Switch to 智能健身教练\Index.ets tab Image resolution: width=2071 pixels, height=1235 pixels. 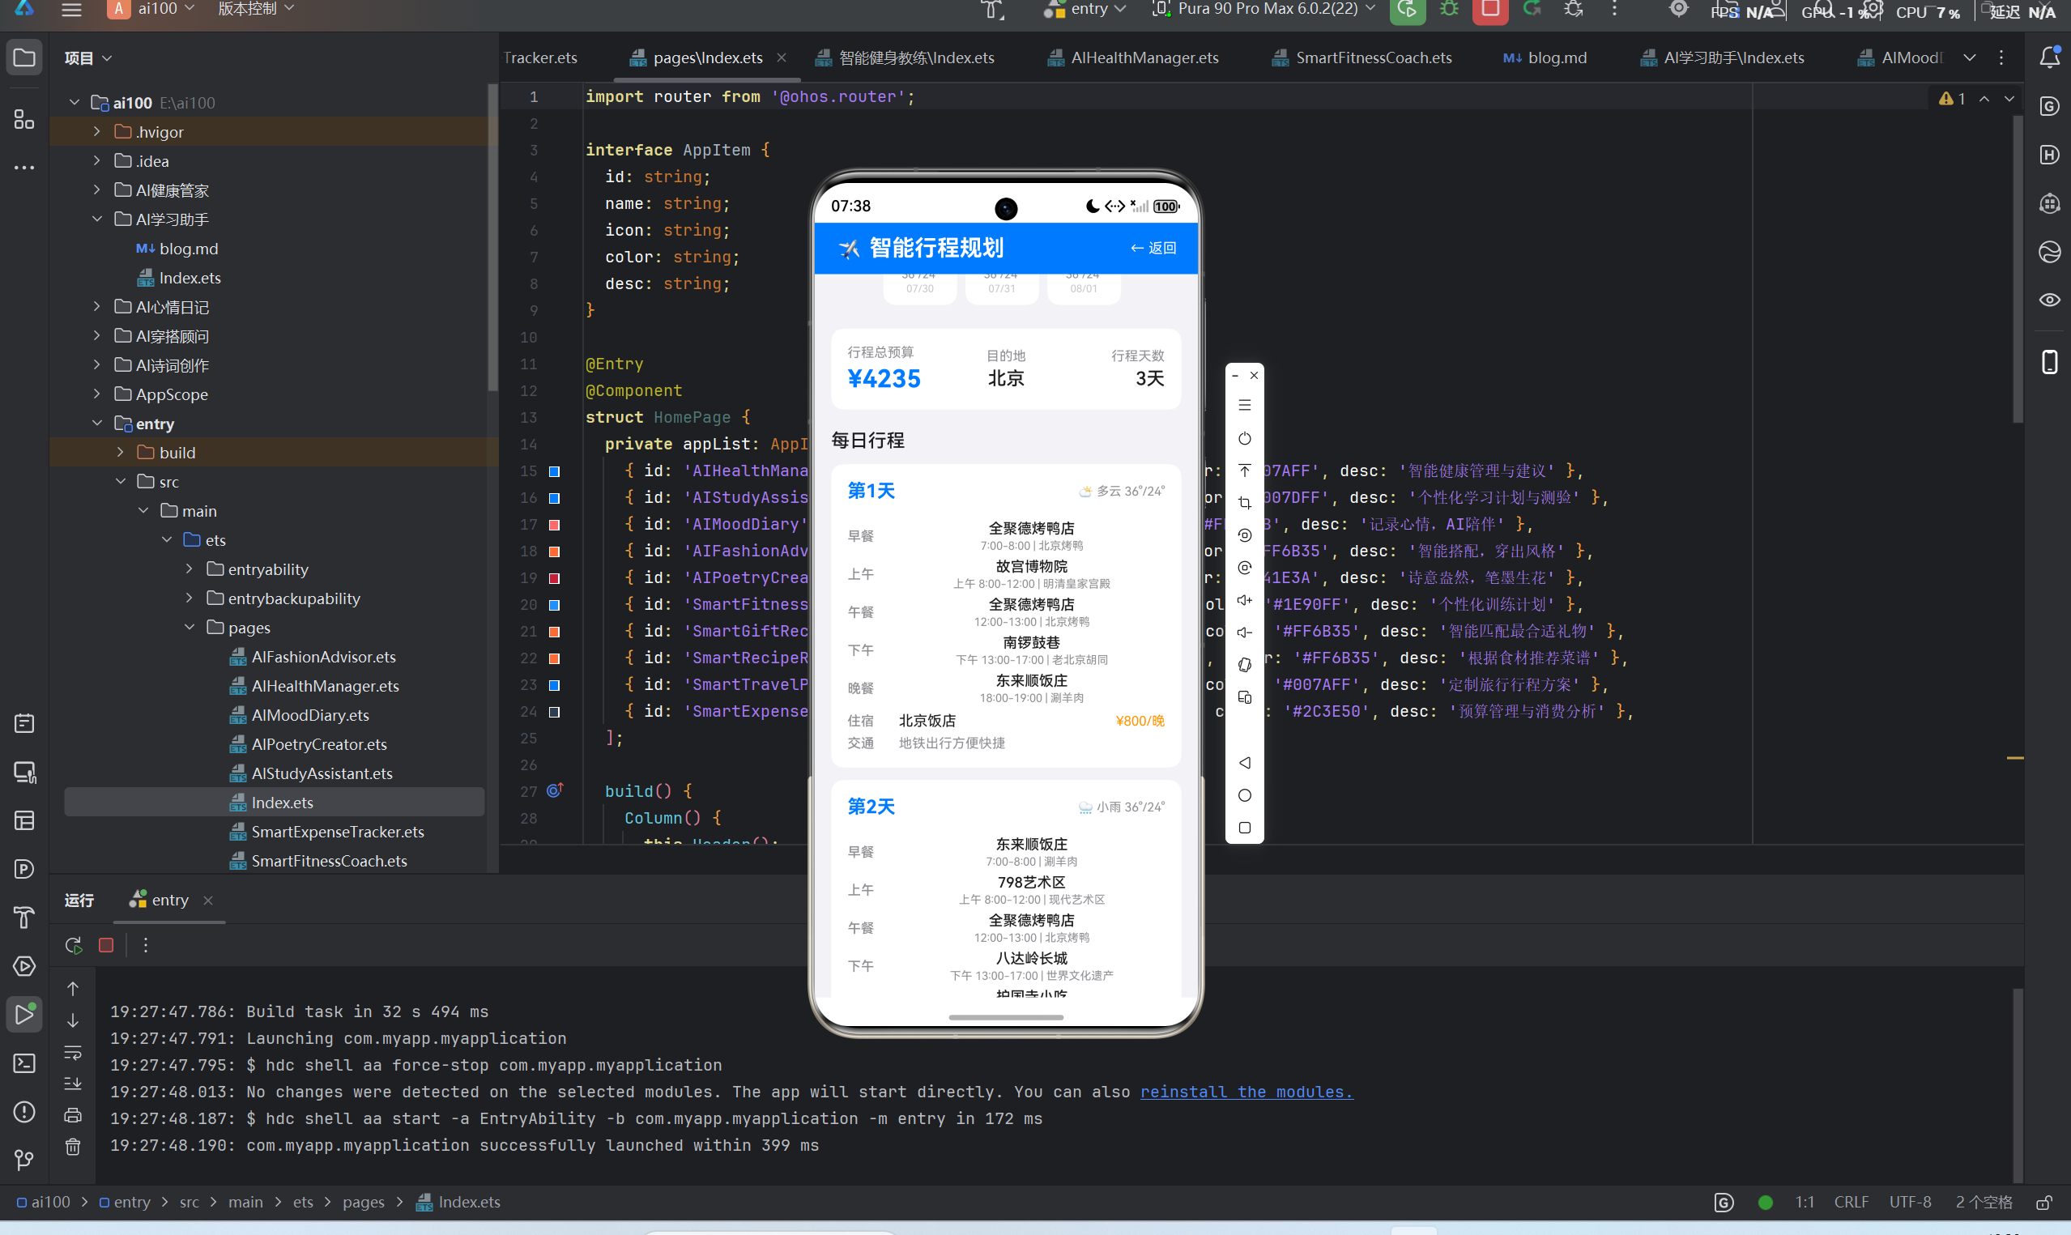(906, 57)
